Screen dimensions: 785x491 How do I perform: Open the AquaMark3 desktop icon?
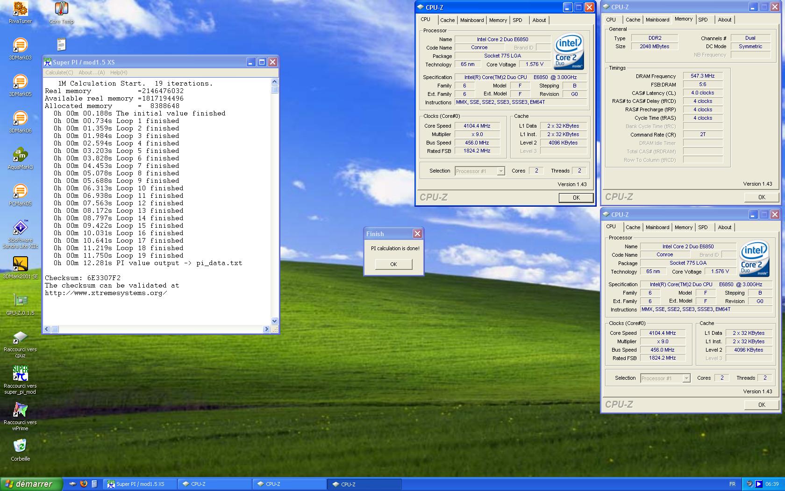coord(20,158)
